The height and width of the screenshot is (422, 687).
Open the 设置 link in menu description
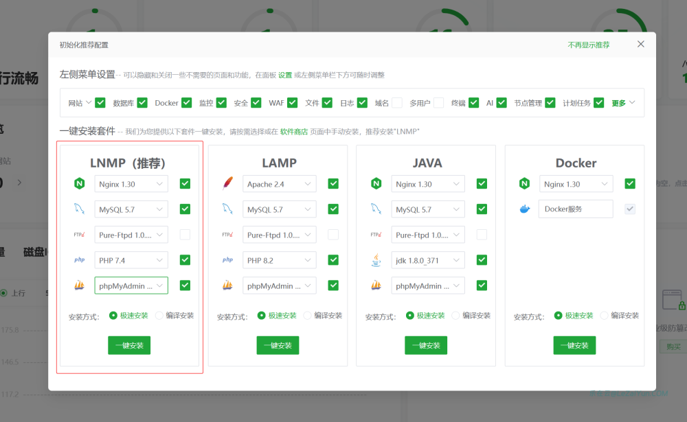pyautogui.click(x=285, y=75)
